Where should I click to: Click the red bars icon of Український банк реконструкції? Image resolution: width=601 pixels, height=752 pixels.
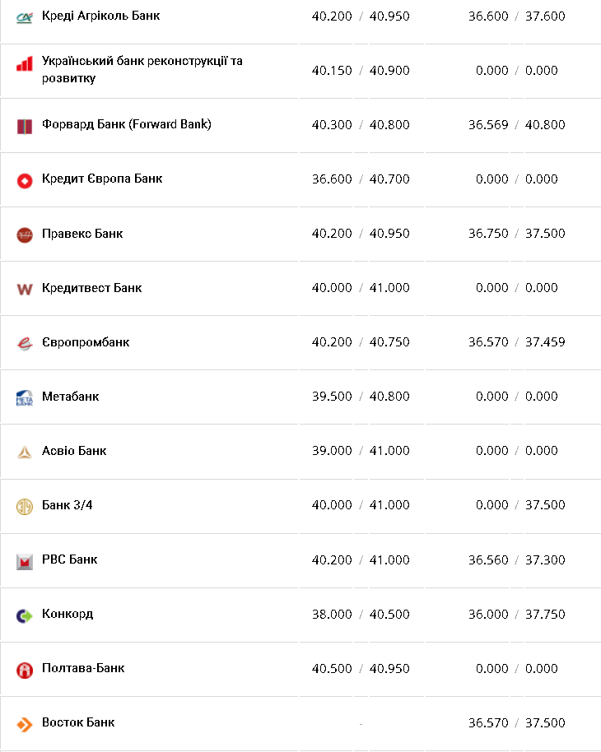click(x=24, y=65)
